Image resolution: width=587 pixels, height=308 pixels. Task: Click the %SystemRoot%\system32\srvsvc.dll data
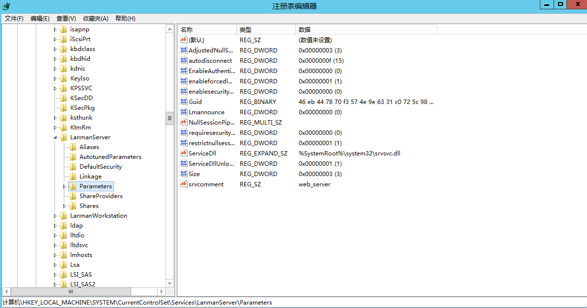point(349,153)
